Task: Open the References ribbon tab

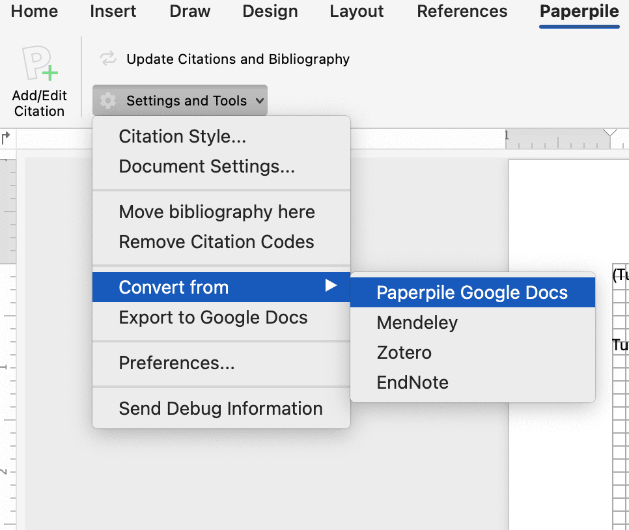Action: 462,11
